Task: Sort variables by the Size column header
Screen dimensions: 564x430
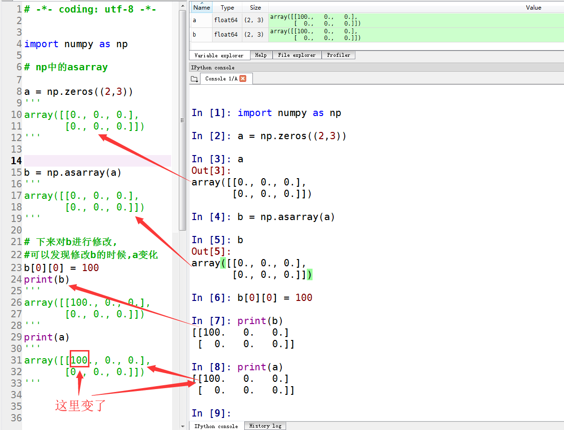Action: point(255,7)
